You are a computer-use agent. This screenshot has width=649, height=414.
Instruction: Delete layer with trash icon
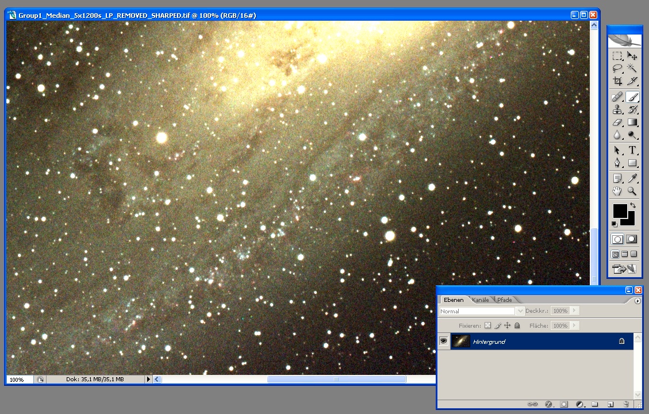pyautogui.click(x=626, y=404)
